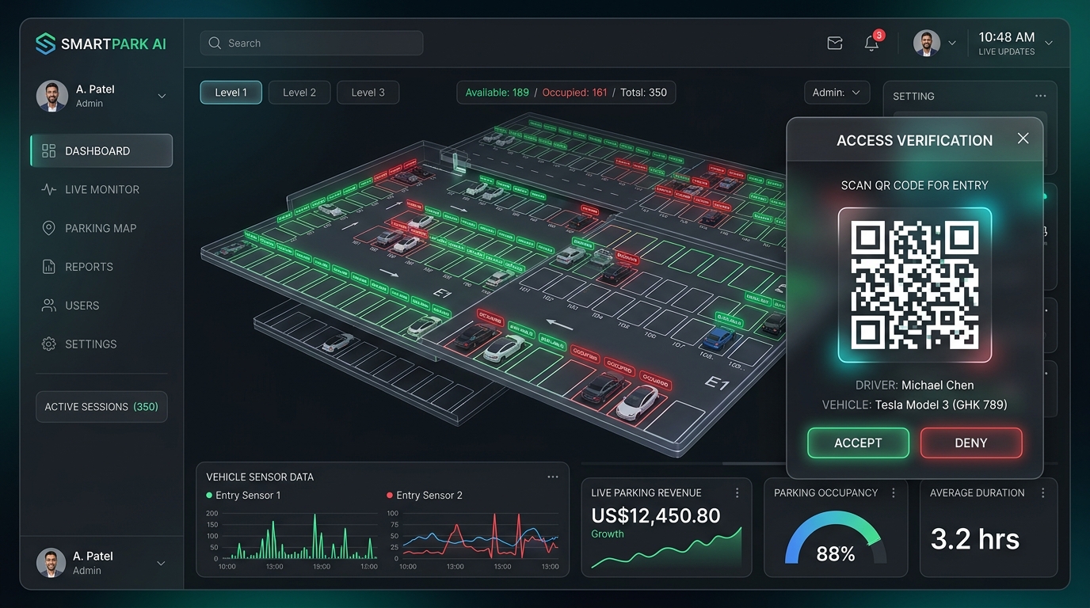The width and height of the screenshot is (1090, 608).
Task: Click the Occupied: 161 counter
Action: click(574, 93)
